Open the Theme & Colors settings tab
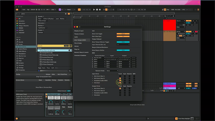This screenshot has height=121, width=215. click(79, 34)
